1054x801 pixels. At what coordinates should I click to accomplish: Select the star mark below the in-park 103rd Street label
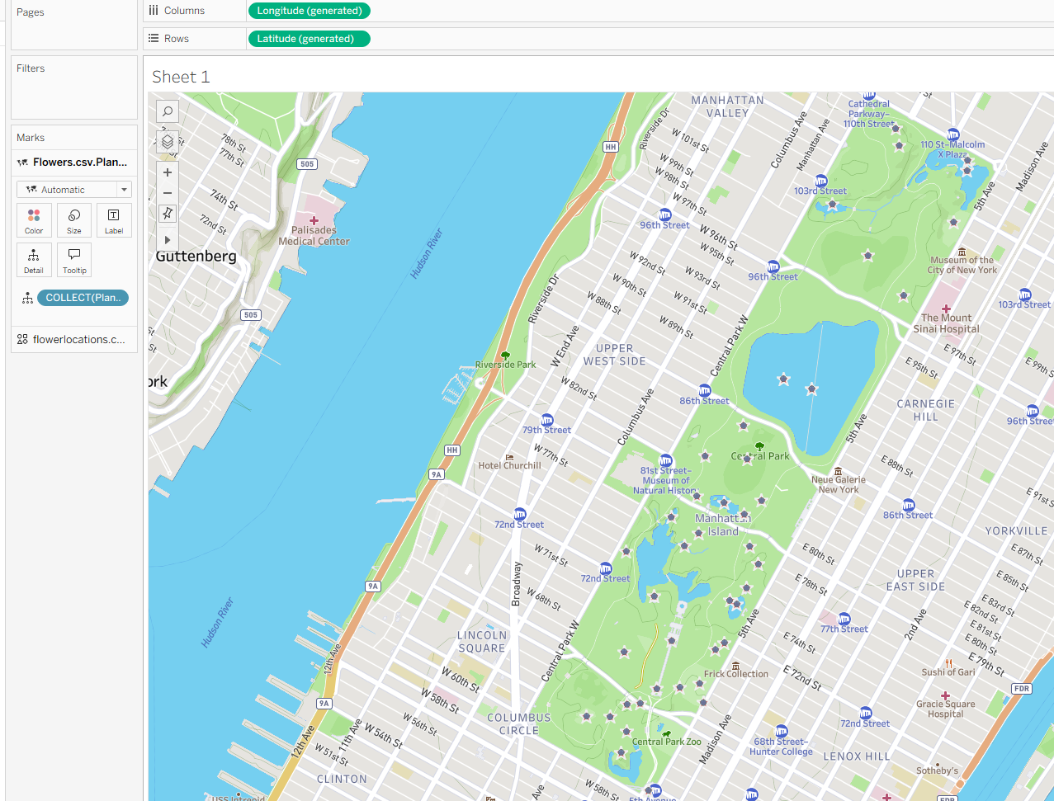point(832,205)
